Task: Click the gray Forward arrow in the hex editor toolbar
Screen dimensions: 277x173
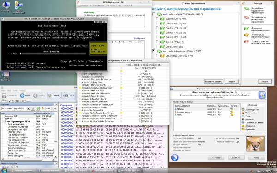Action: (36, 95)
